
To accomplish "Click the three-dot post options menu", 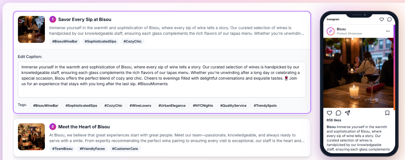I will 388,31.
